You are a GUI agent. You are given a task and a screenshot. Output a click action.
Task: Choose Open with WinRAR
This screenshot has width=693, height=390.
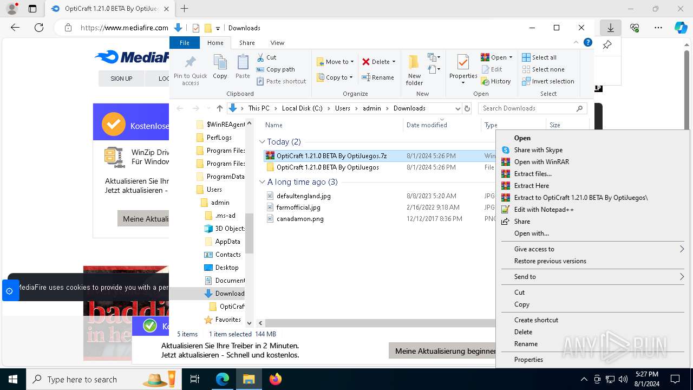coord(593,162)
